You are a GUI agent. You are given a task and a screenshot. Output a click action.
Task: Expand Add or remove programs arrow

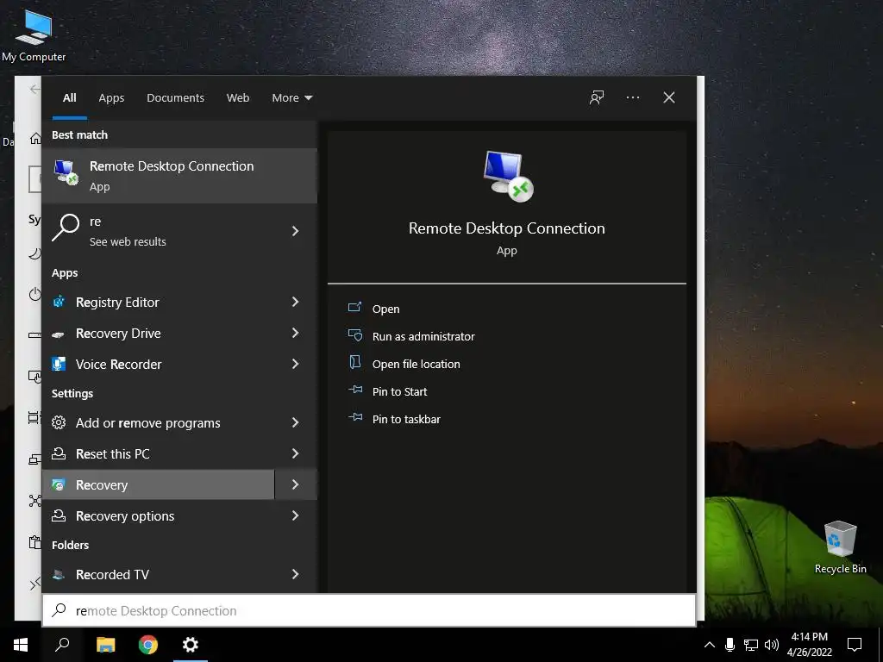295,422
